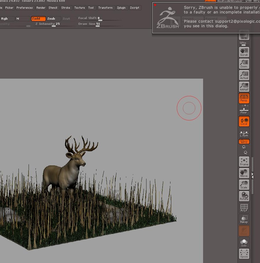Click the Rotate view icon

point(244,196)
